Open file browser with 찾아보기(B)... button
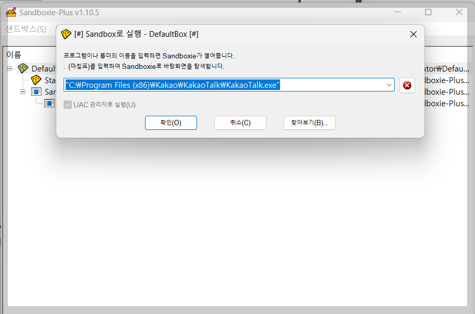The image size is (475, 314). pos(309,123)
